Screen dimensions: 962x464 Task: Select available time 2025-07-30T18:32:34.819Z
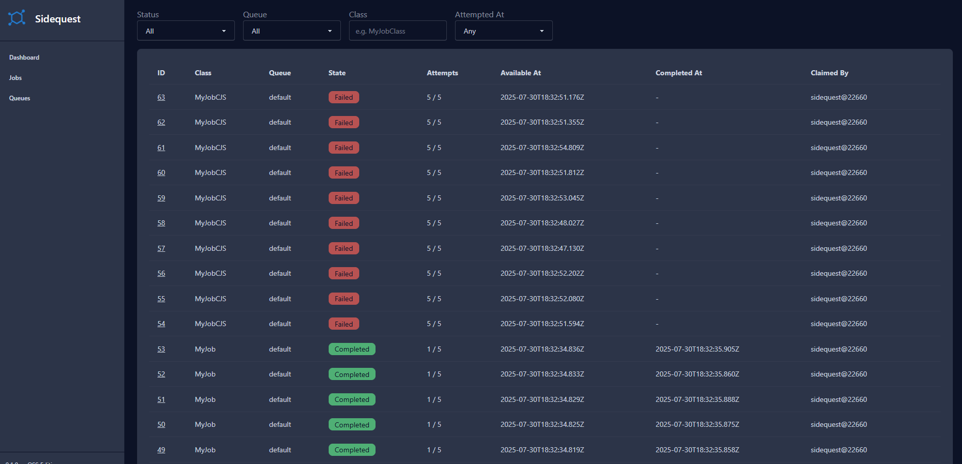click(x=542, y=450)
